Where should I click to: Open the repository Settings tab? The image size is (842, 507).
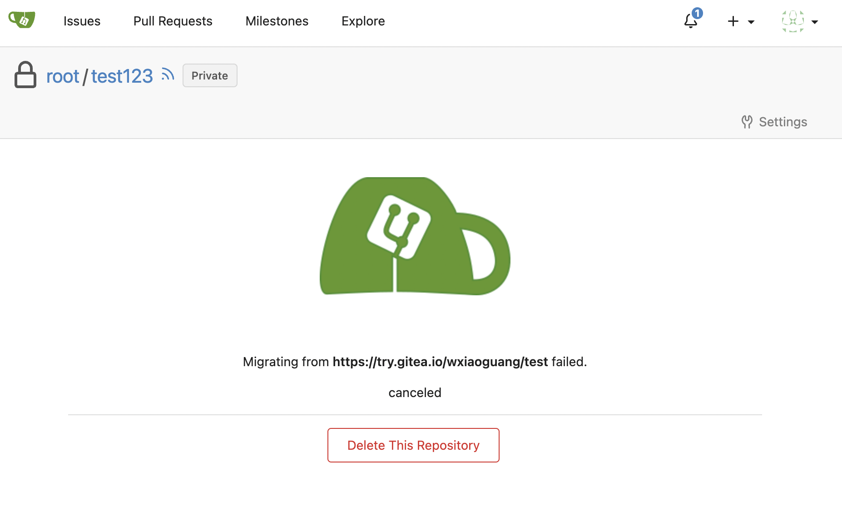tap(774, 122)
